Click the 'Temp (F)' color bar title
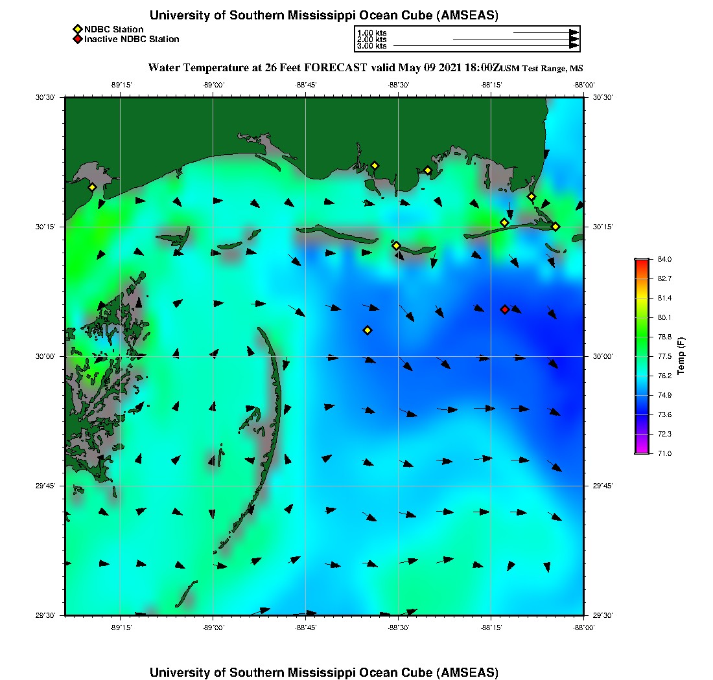The width and height of the screenshot is (713, 680). click(681, 356)
